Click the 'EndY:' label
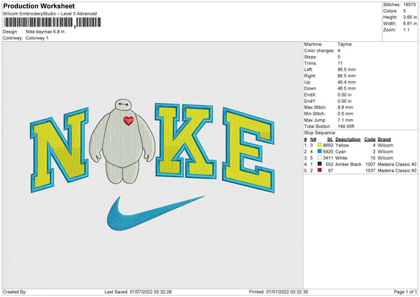Image resolution: width=420 pixels, height=297 pixels. 310,101
